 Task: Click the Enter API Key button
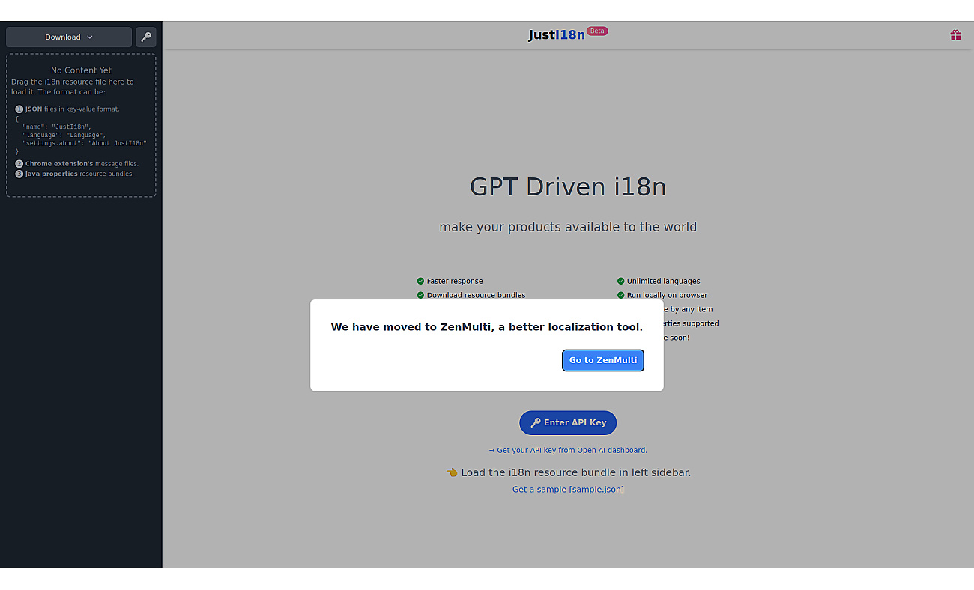568,422
